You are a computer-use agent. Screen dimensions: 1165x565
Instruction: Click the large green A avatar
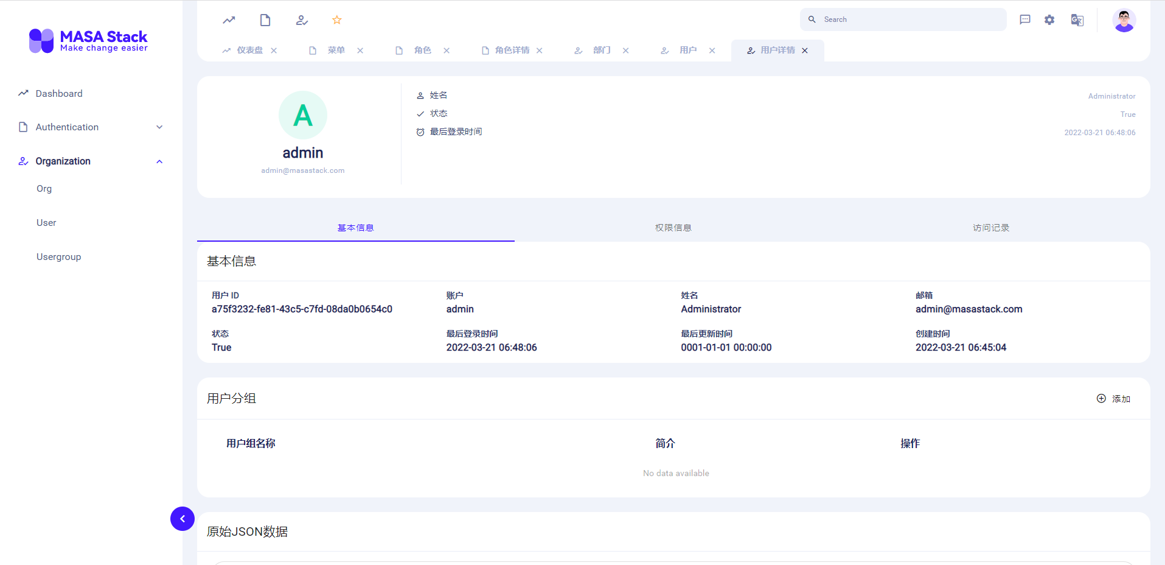[303, 115]
